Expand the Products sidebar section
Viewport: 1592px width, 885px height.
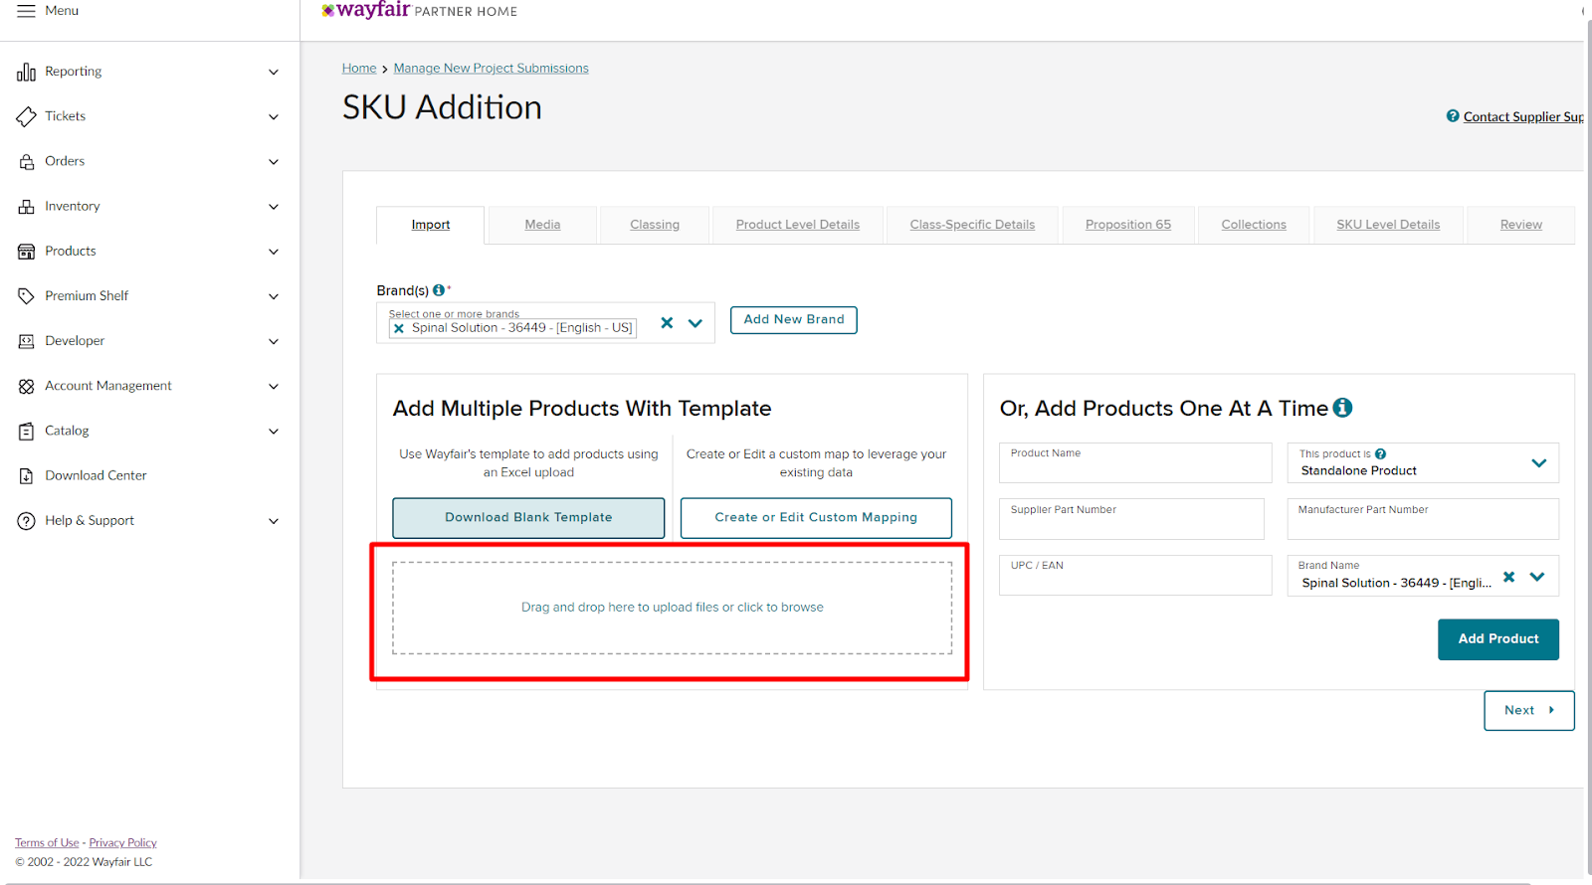(273, 252)
